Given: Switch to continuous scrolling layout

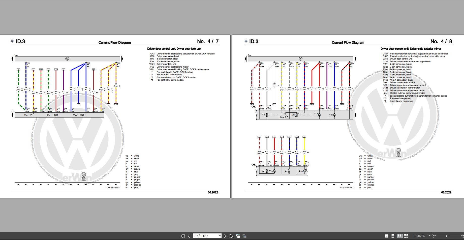Looking at the screenshot, I should click(393, 236).
